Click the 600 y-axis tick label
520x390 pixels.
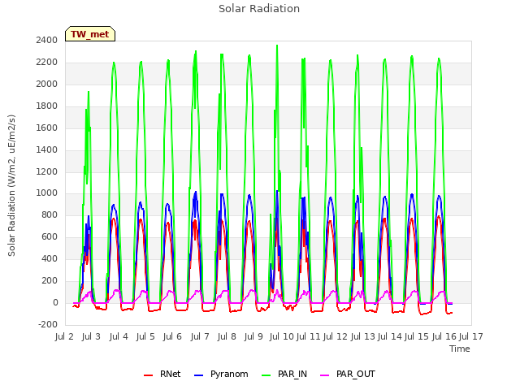tap(50, 236)
